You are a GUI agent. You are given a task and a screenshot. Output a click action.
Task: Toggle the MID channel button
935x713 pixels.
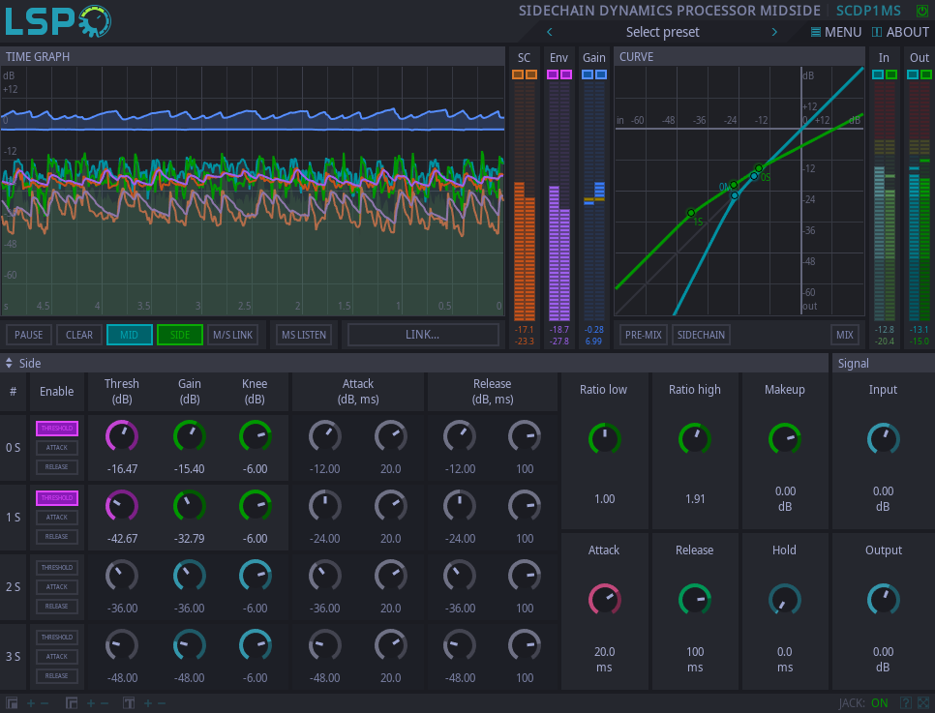(129, 334)
